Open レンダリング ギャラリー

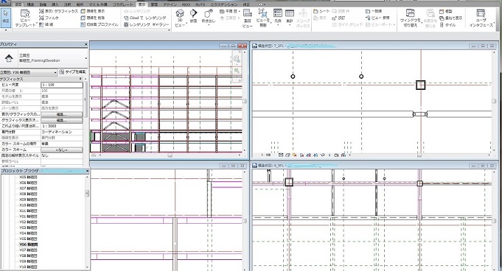[x=146, y=24]
